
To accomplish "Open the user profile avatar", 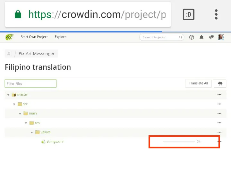I will 221,37.
